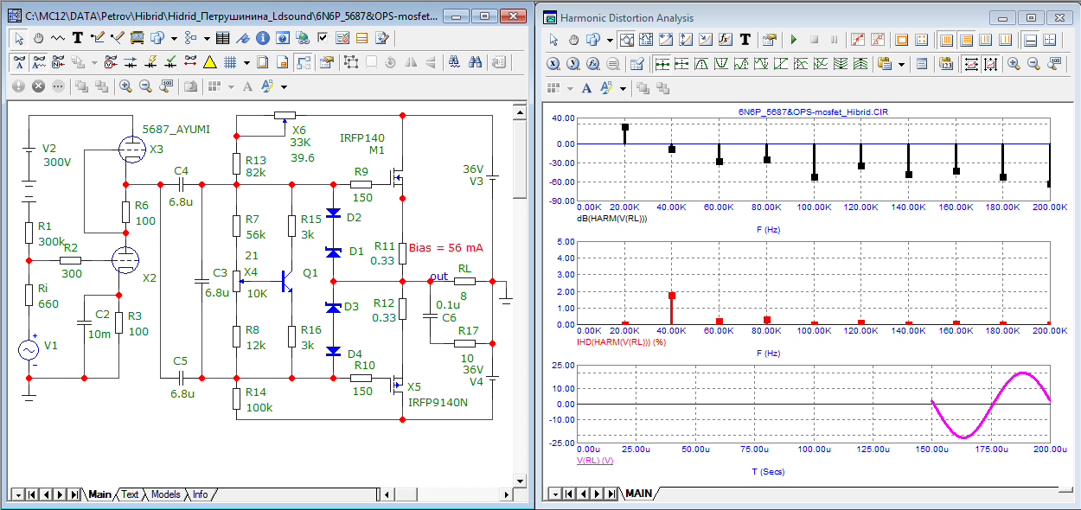Click the binoculars Find icon in schematic toolbar
Image resolution: width=1081 pixels, height=510 pixels.
click(x=475, y=62)
